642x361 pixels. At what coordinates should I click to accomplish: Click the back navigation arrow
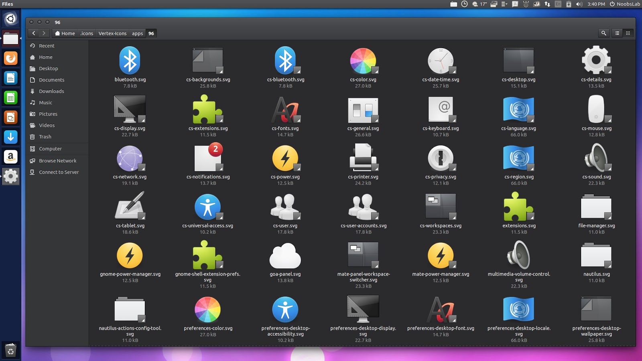tap(34, 33)
